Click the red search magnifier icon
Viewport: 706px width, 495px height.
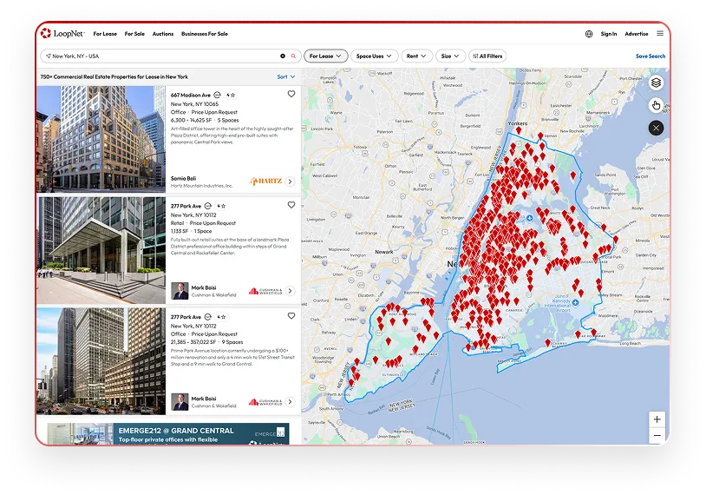pyautogui.click(x=293, y=56)
